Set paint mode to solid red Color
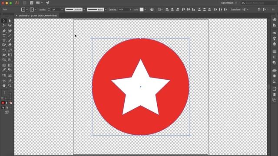The height and width of the screenshot is (156, 278). pos(3,103)
